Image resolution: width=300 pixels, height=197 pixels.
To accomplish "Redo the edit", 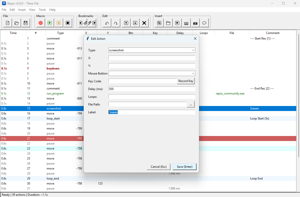I will pos(116,23).
